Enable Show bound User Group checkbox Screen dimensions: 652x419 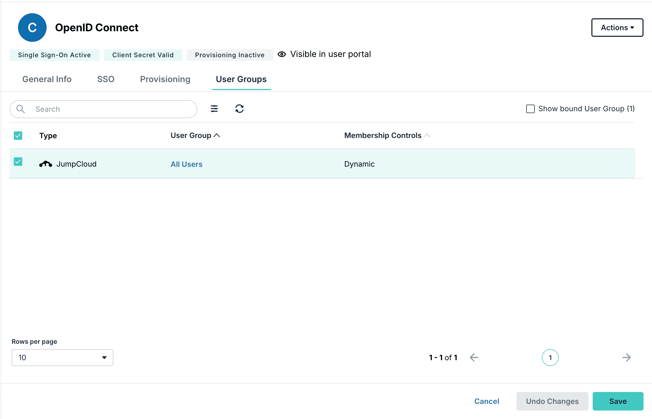(x=530, y=109)
